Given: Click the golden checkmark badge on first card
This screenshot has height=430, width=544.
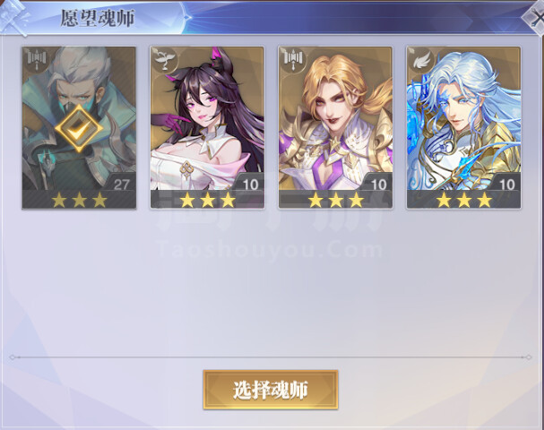Looking at the screenshot, I should pyautogui.click(x=79, y=128).
